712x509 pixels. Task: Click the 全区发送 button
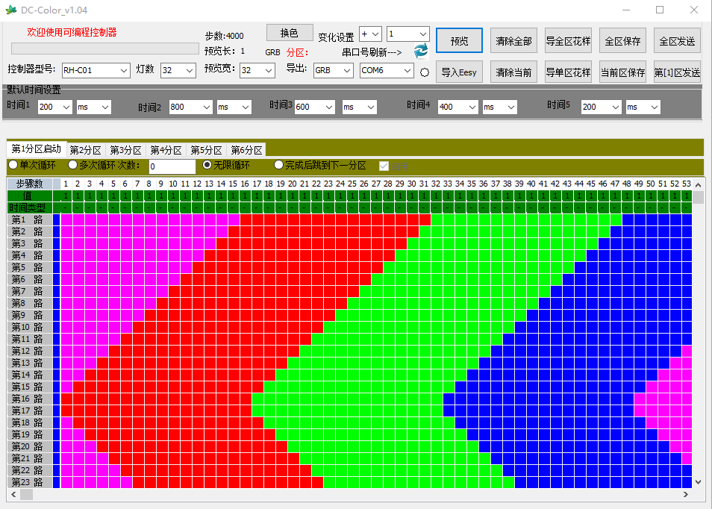pos(677,41)
